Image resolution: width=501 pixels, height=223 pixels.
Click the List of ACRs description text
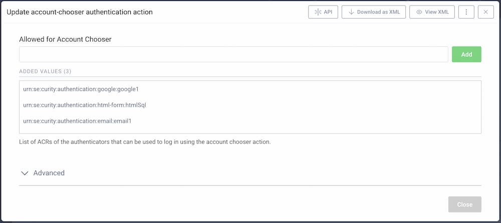[145, 142]
